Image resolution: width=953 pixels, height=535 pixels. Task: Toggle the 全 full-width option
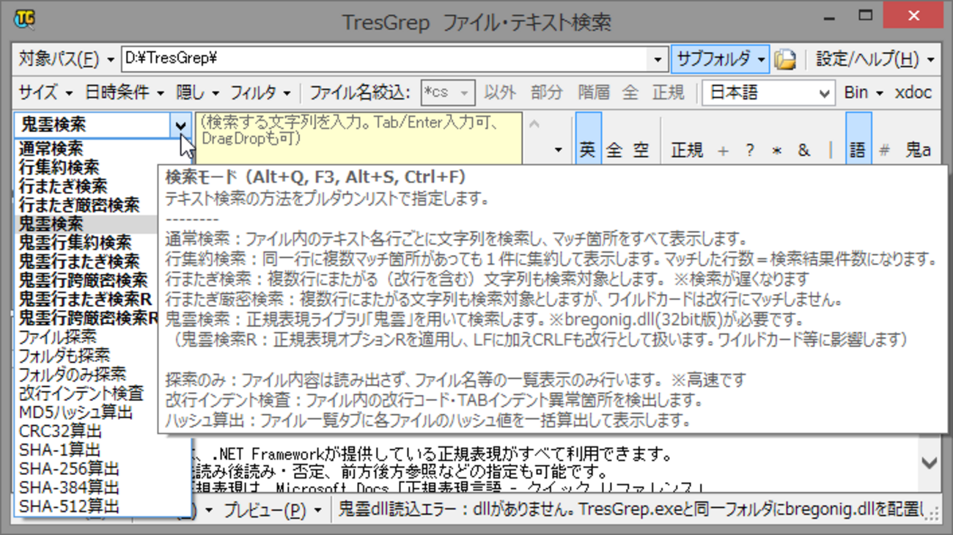tap(614, 150)
